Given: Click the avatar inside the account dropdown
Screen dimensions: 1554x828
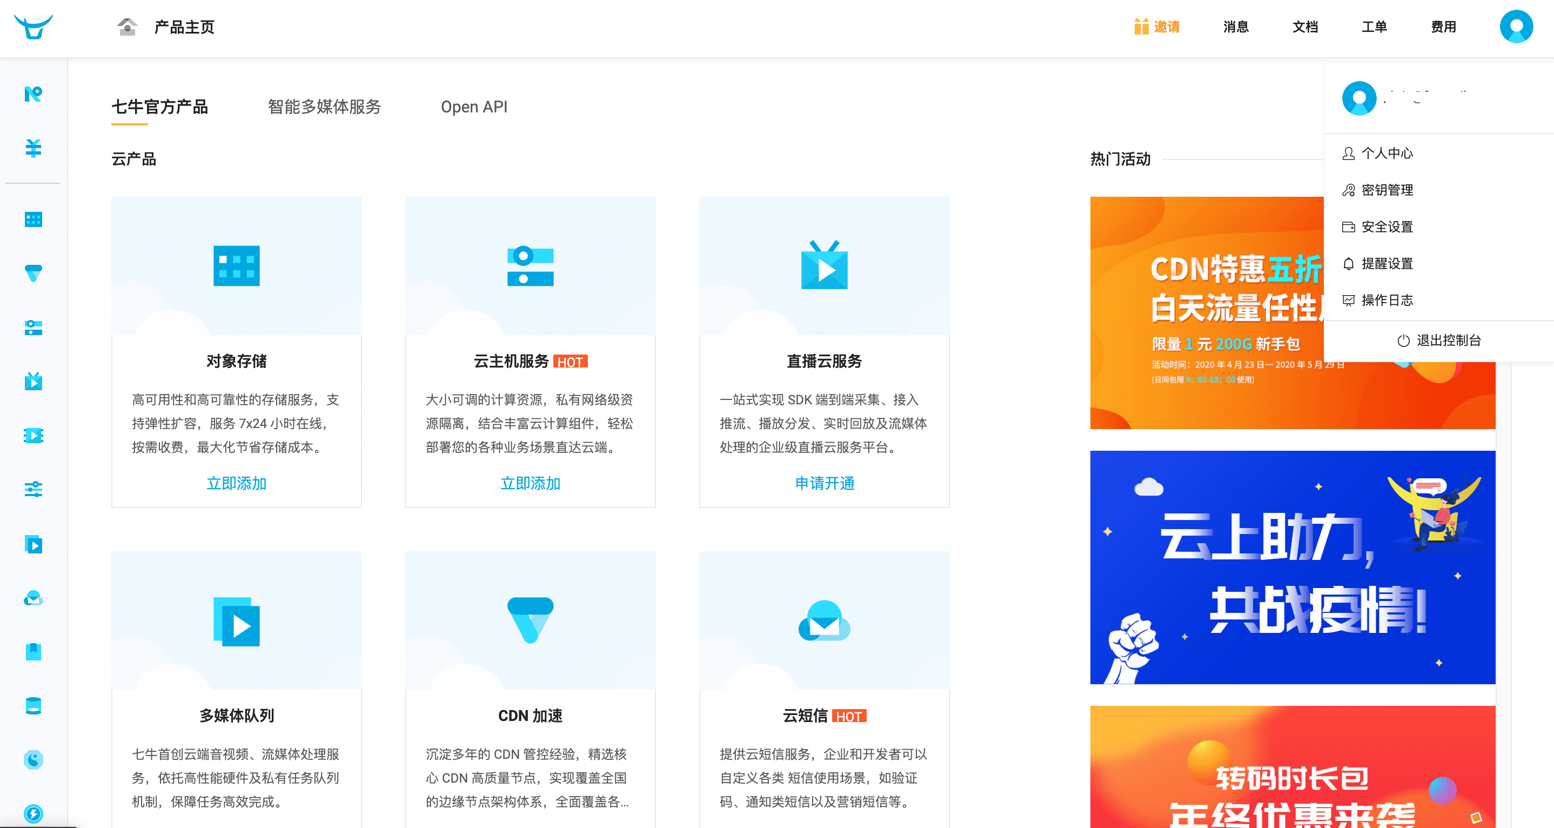Looking at the screenshot, I should [x=1359, y=98].
